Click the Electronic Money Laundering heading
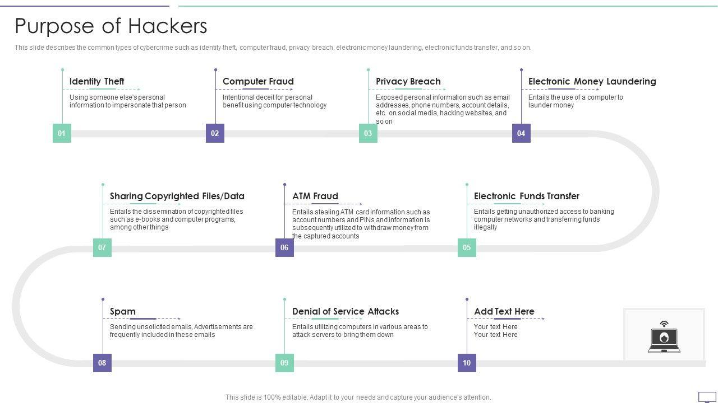718x403 pixels. click(x=592, y=81)
